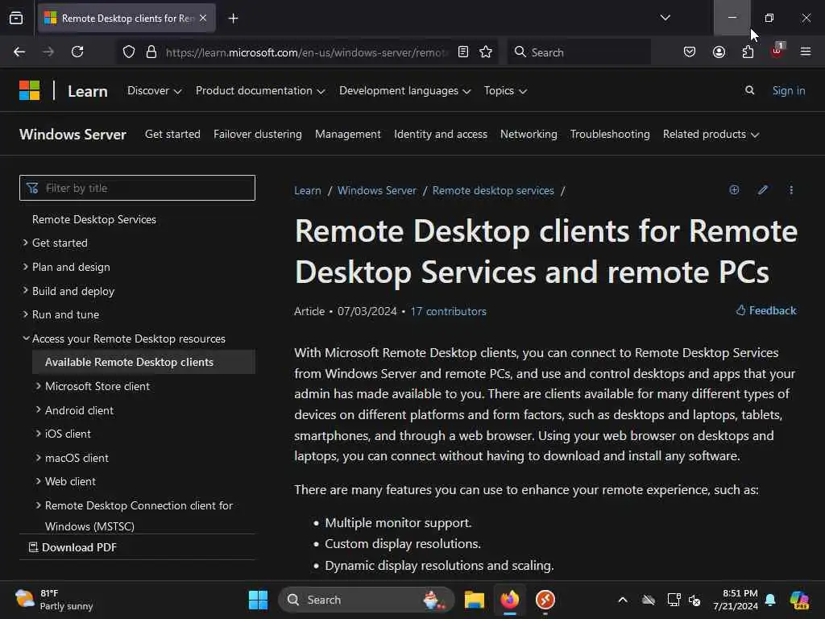Open site search magnifier on Learn
This screenshot has height=619, width=825.
(x=750, y=90)
